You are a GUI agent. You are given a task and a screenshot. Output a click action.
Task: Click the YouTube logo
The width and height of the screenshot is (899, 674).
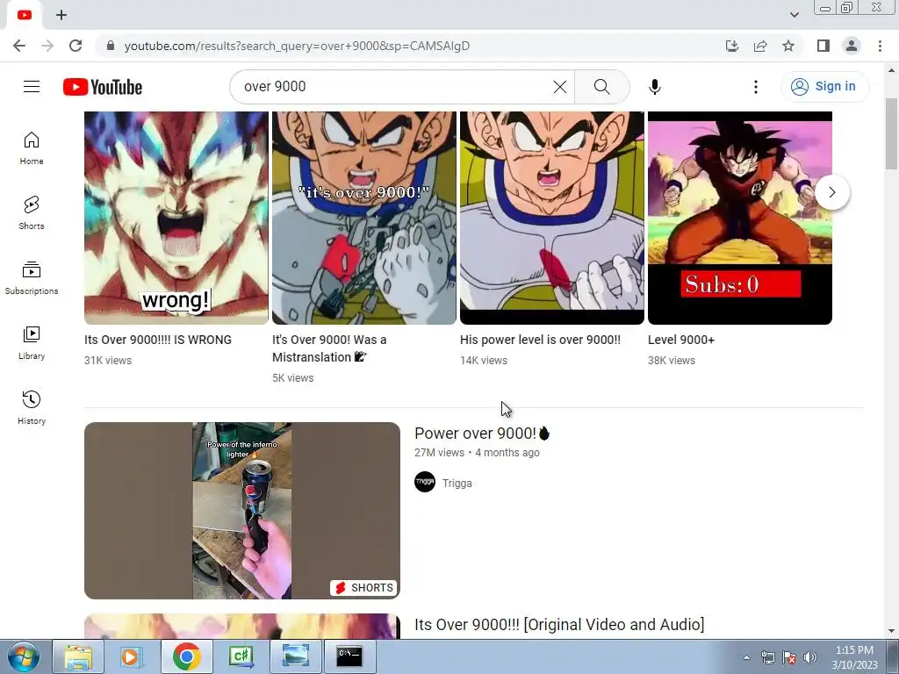point(103,87)
